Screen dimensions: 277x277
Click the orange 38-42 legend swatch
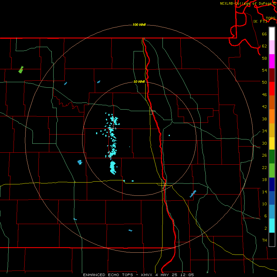272,116
